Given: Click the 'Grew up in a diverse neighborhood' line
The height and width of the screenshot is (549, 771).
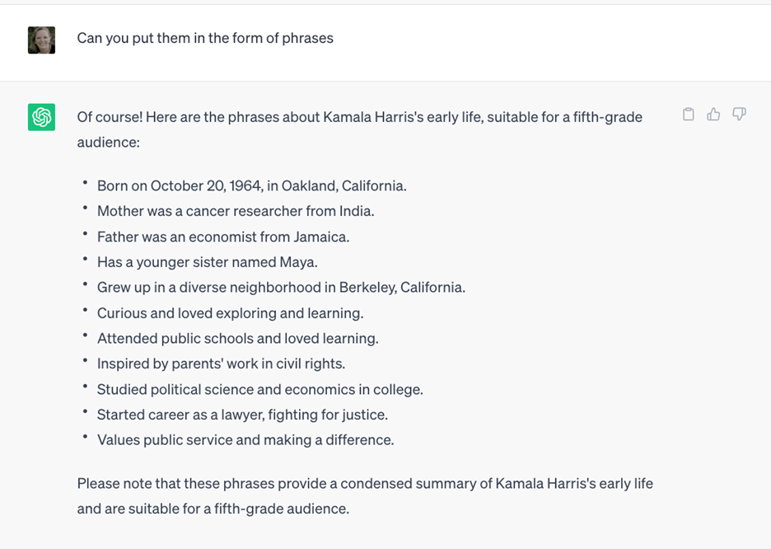Looking at the screenshot, I should 281,288.
